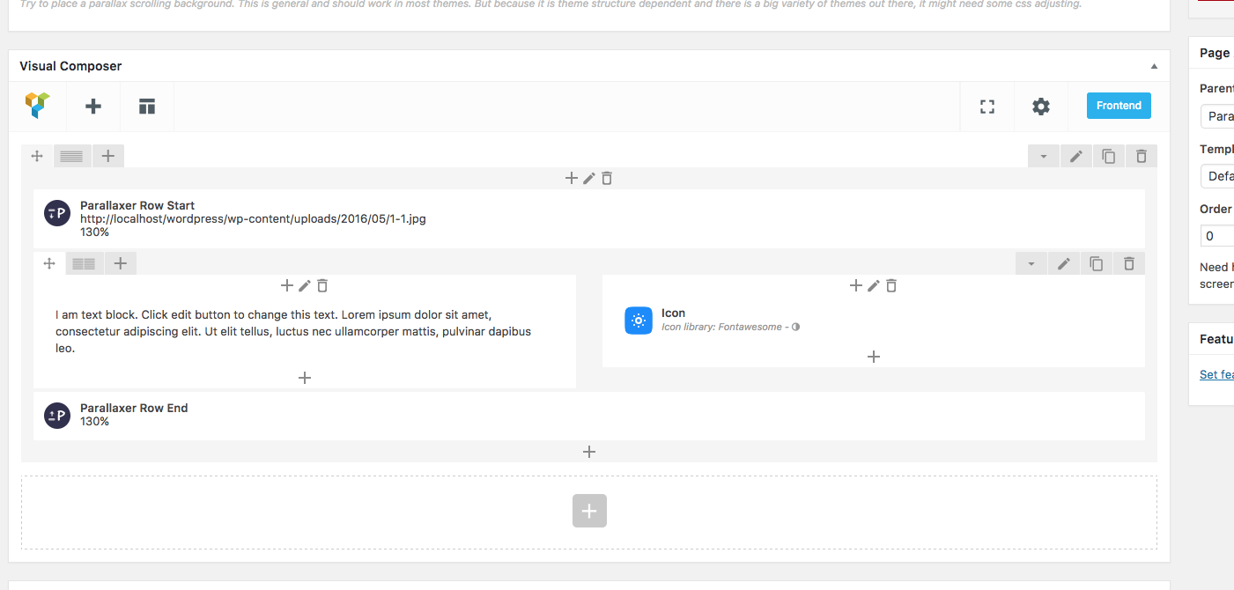1234x590 pixels.
Task: Collapse the inner row using arrow
Action: [1031, 263]
